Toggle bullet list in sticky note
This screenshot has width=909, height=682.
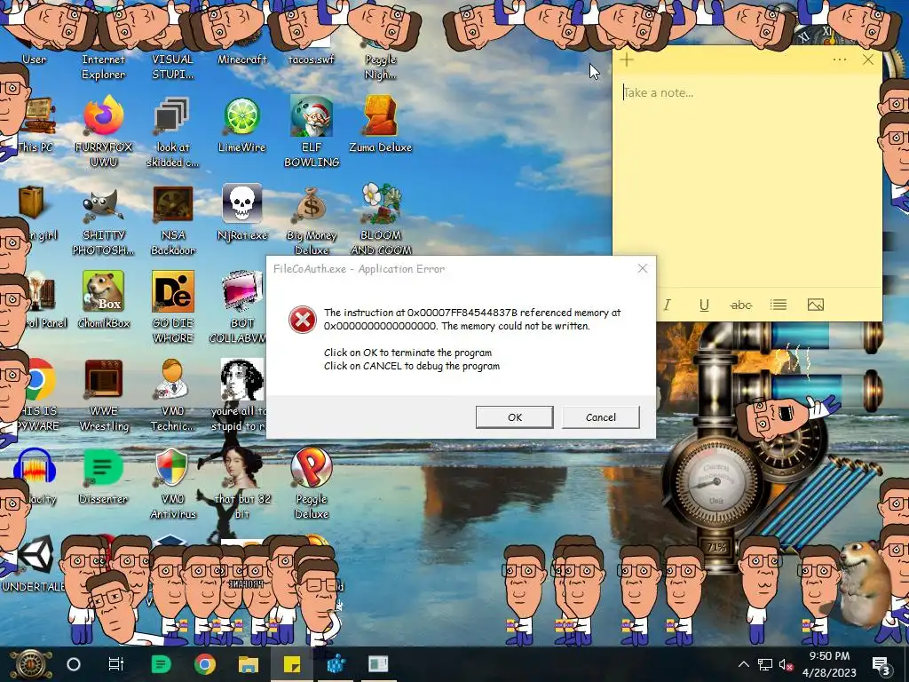778,305
